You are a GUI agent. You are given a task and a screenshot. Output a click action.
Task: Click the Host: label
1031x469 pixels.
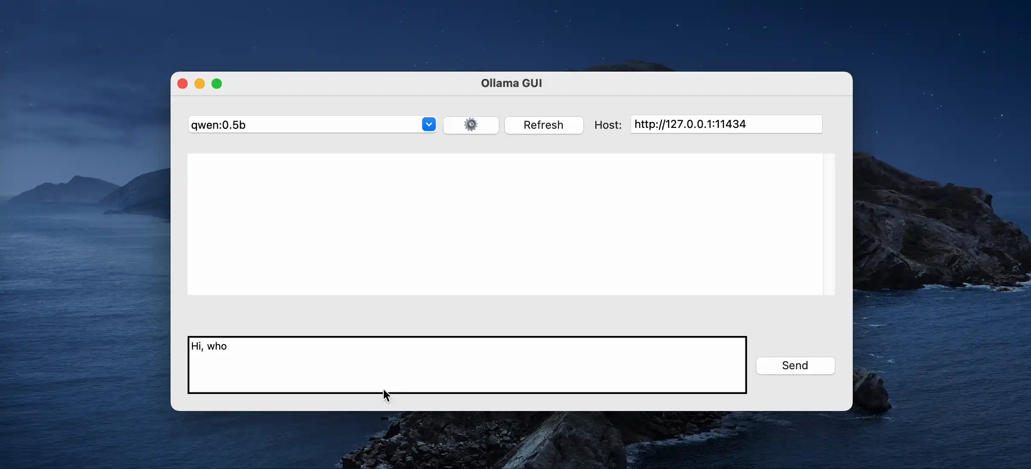coord(608,125)
